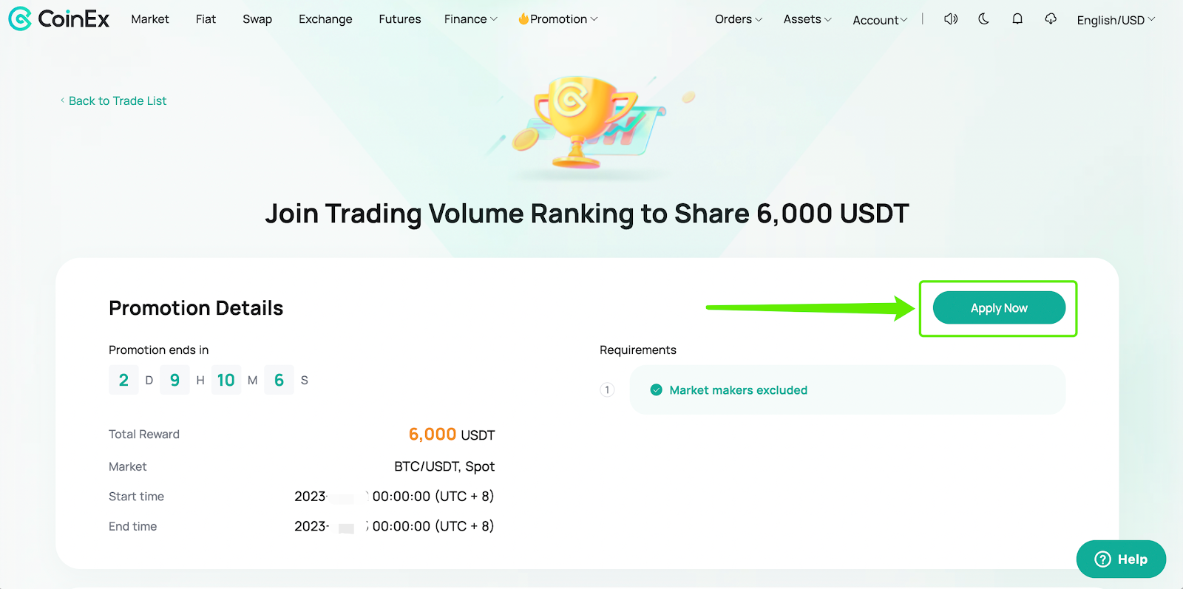Click the green check icon beside Market makers

pyautogui.click(x=656, y=390)
